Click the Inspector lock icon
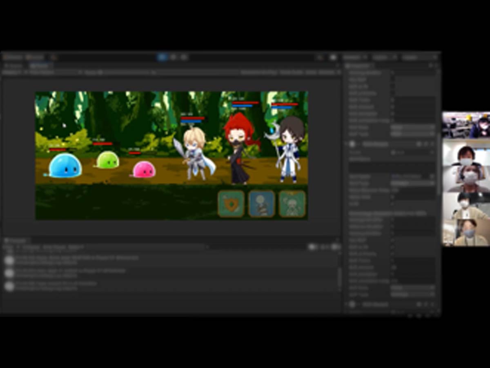490x368 pixels. tap(430, 65)
